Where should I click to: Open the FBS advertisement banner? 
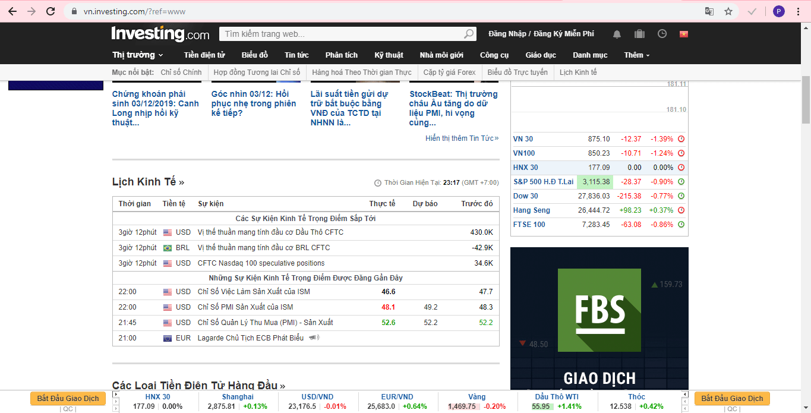point(599,318)
